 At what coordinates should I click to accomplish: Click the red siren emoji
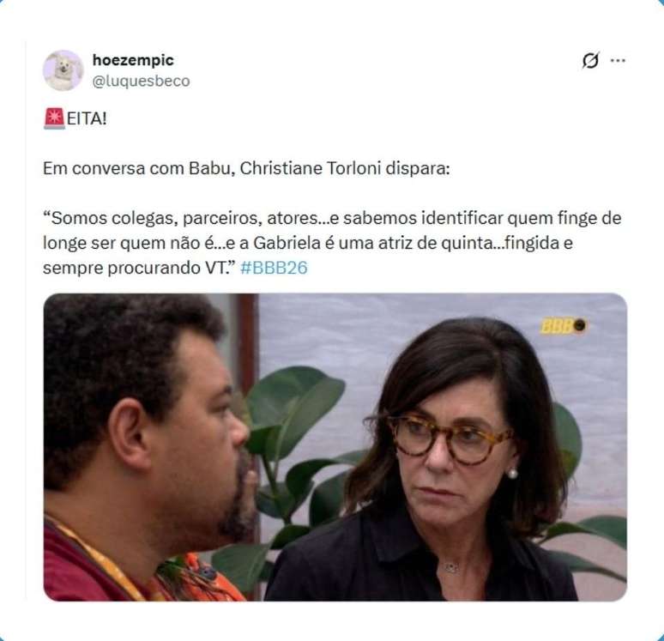(54, 118)
